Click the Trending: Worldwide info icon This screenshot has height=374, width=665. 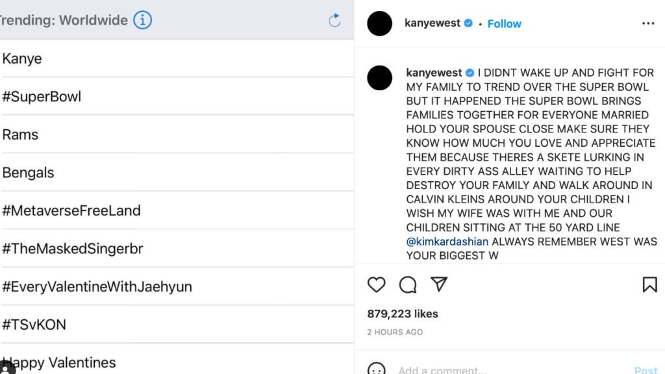(142, 20)
